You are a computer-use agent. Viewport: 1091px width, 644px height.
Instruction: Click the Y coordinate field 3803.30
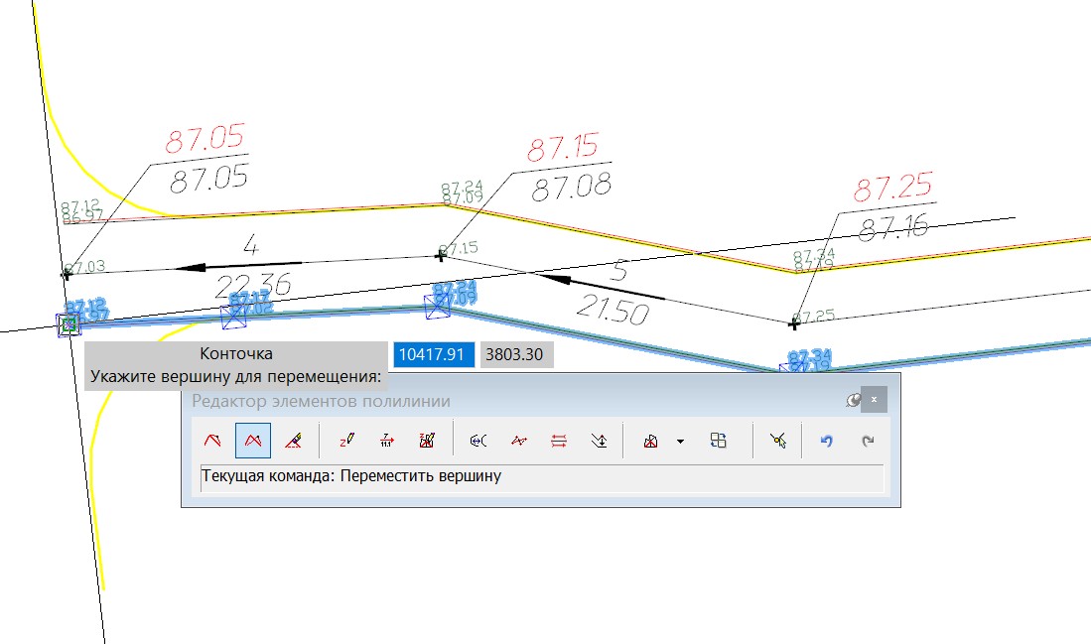pyautogui.click(x=516, y=354)
